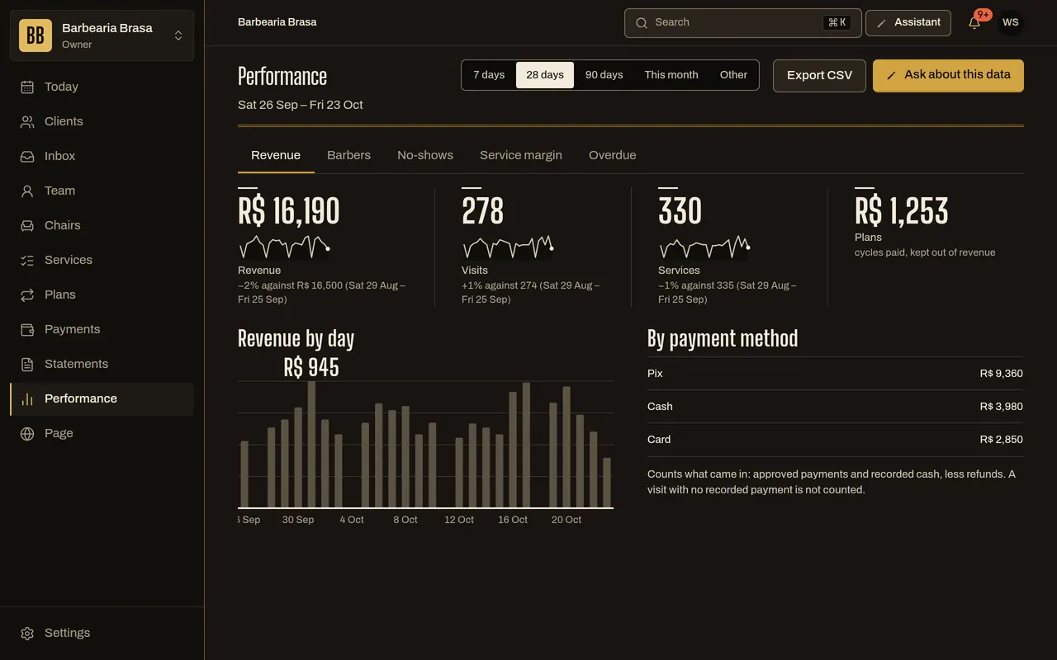Choose the Other date range option
Image resolution: width=1057 pixels, height=660 pixels.
pos(733,75)
